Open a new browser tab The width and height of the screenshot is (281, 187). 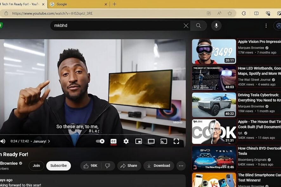coord(114,4)
